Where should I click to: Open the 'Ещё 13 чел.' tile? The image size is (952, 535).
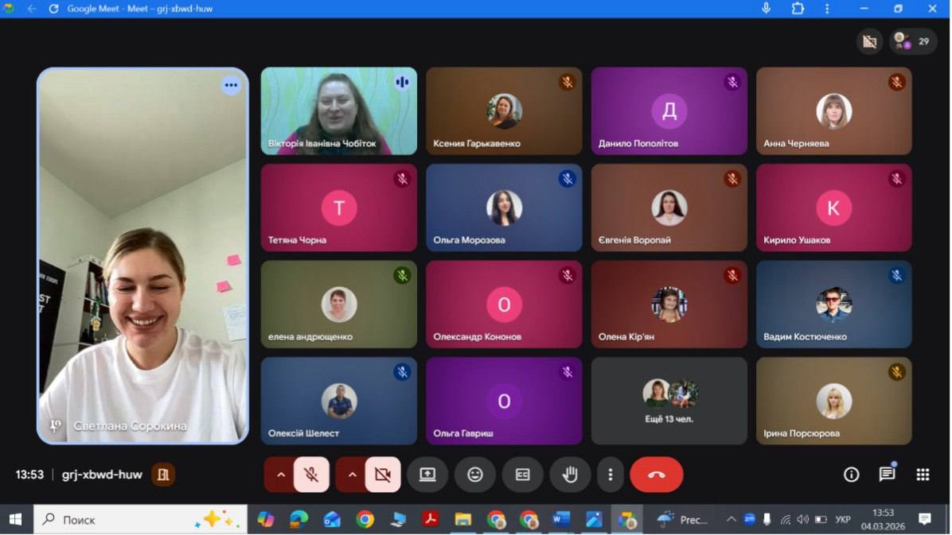(669, 401)
